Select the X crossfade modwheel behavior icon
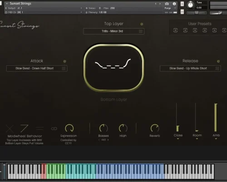The image size is (227, 182). pos(10,129)
